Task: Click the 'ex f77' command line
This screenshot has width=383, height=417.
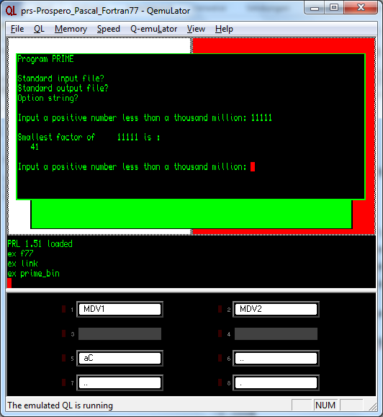Action: (x=20, y=254)
